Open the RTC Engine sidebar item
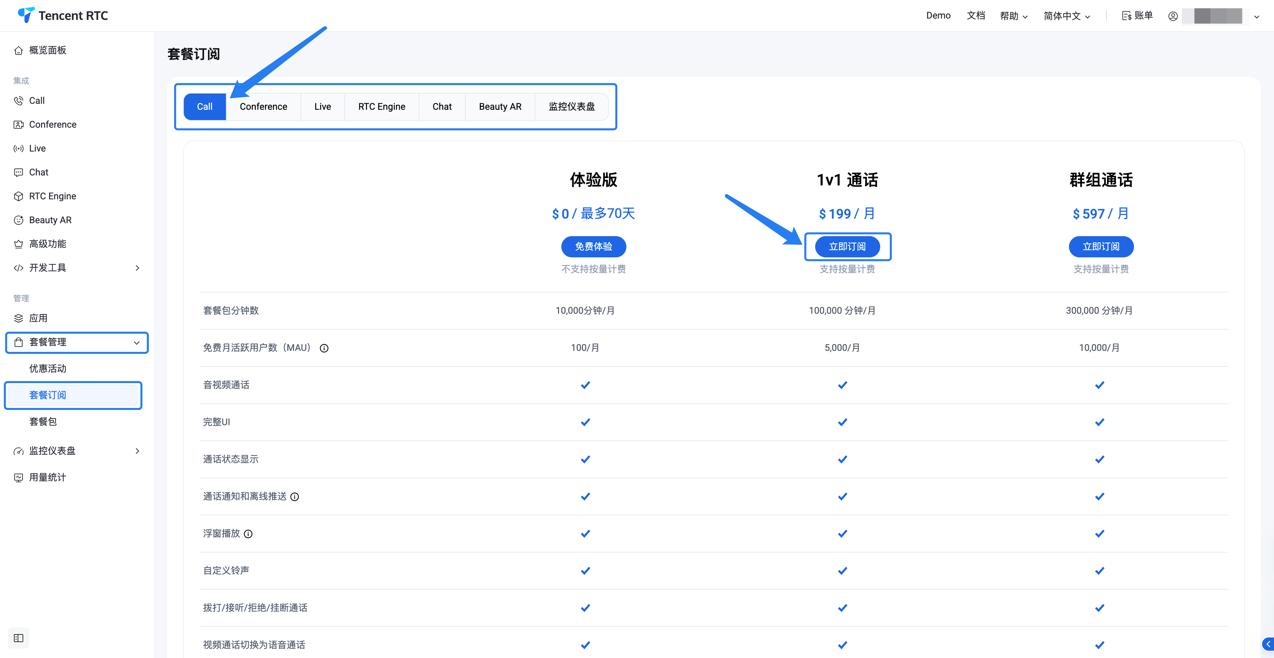 pos(52,196)
